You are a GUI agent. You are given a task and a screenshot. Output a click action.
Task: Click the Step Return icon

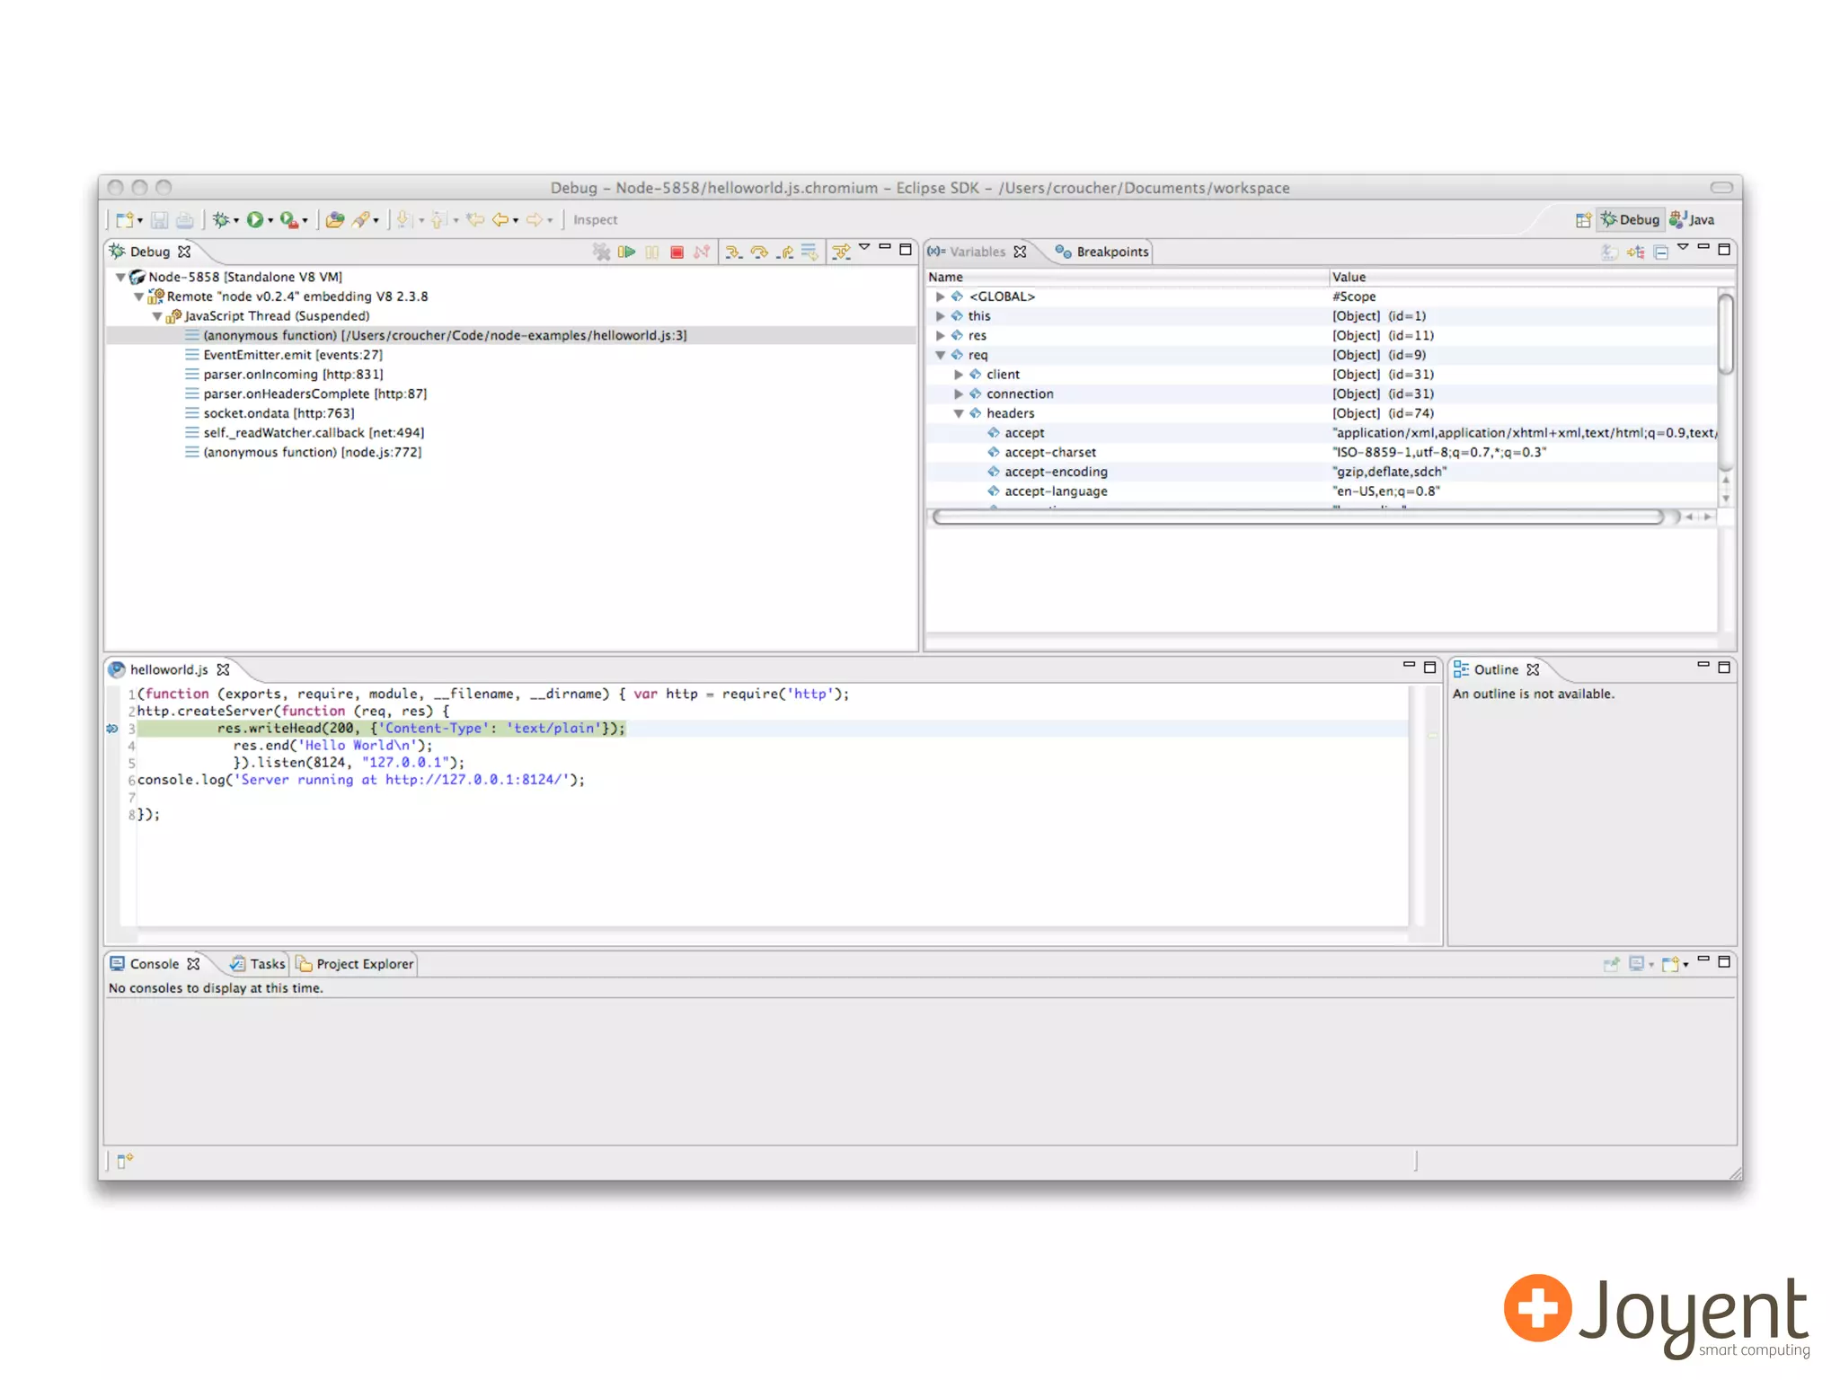(x=785, y=252)
